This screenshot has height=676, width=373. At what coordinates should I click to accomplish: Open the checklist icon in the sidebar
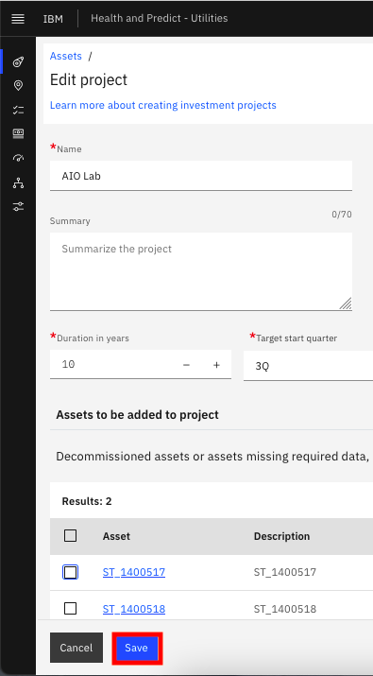click(x=18, y=110)
